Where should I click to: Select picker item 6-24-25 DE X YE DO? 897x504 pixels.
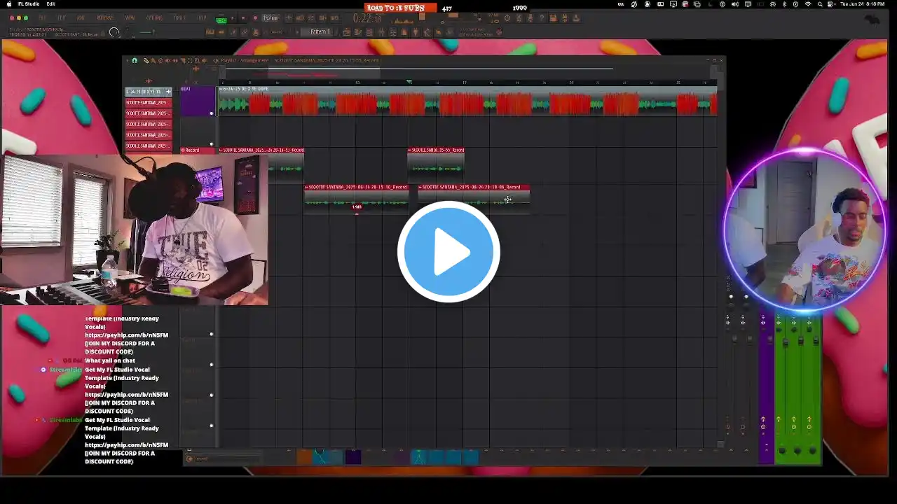[x=149, y=92]
